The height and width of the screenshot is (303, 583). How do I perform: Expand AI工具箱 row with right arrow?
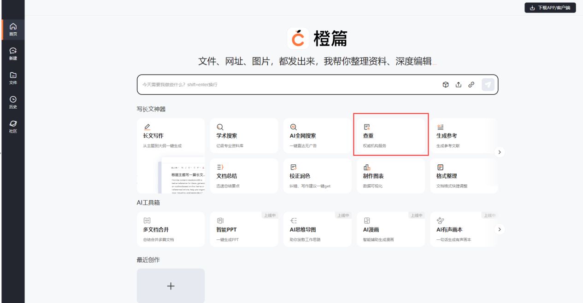[x=500, y=229]
